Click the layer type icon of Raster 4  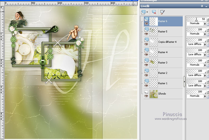pyautogui.click(x=146, y=50)
